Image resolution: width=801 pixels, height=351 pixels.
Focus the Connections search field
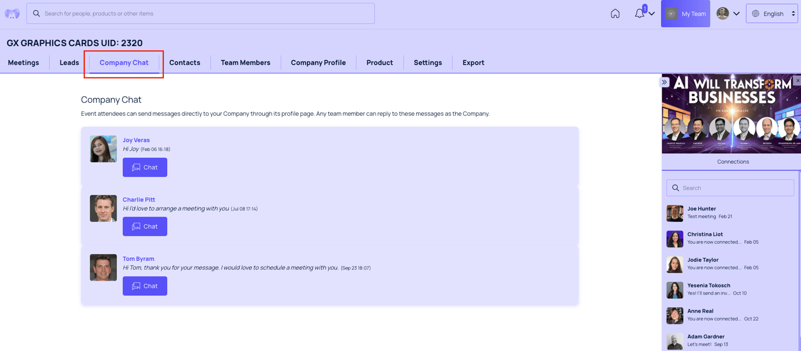pos(730,188)
